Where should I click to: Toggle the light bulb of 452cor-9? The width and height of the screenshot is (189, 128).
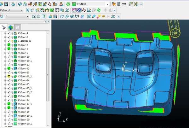(x=12, y=53)
